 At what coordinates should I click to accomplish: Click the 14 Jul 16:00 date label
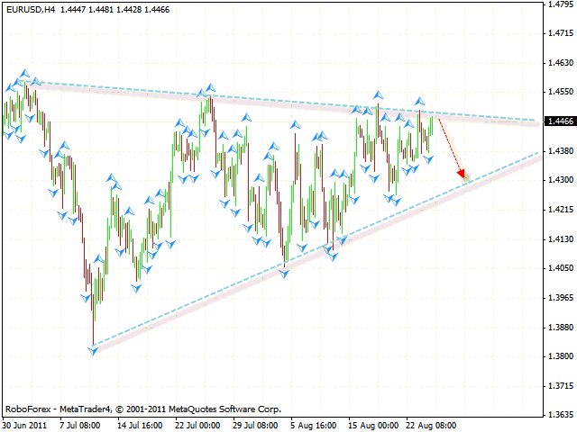(140, 426)
